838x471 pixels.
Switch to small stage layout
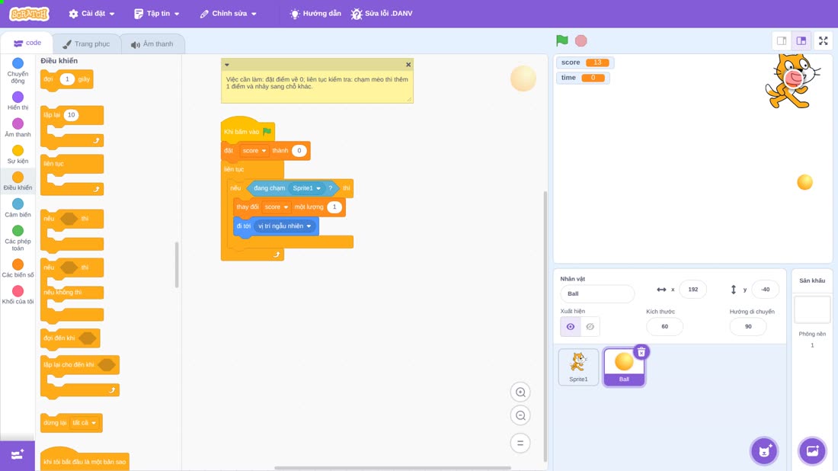(782, 40)
